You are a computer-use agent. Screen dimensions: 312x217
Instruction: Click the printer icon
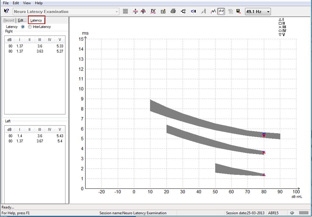click(173, 11)
